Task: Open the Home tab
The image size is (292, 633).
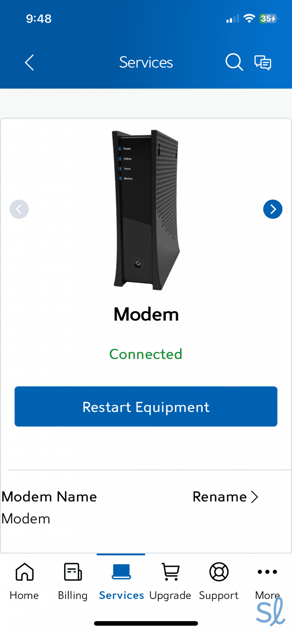Action: (24, 581)
